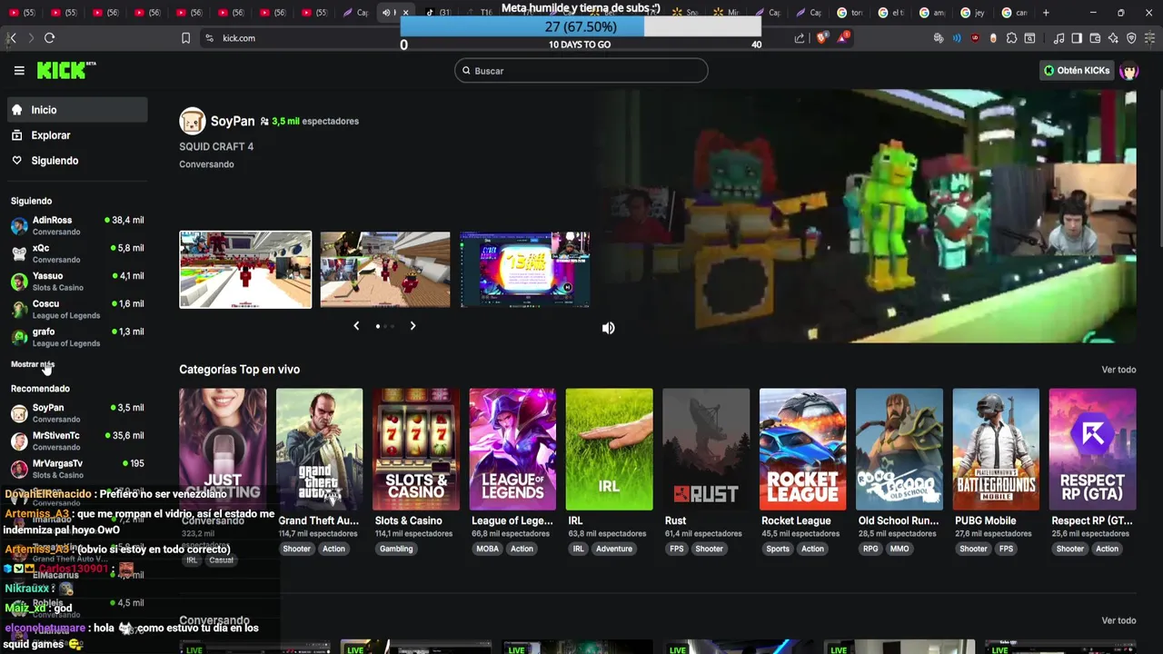Image resolution: width=1163 pixels, height=654 pixels.
Task: Reload the kick.com page
Action: tap(49, 38)
